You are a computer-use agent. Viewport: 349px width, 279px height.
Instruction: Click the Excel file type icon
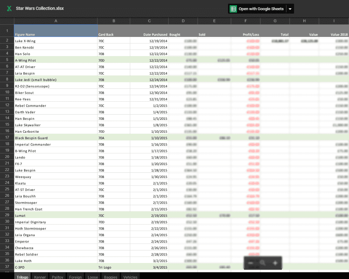click(9, 9)
